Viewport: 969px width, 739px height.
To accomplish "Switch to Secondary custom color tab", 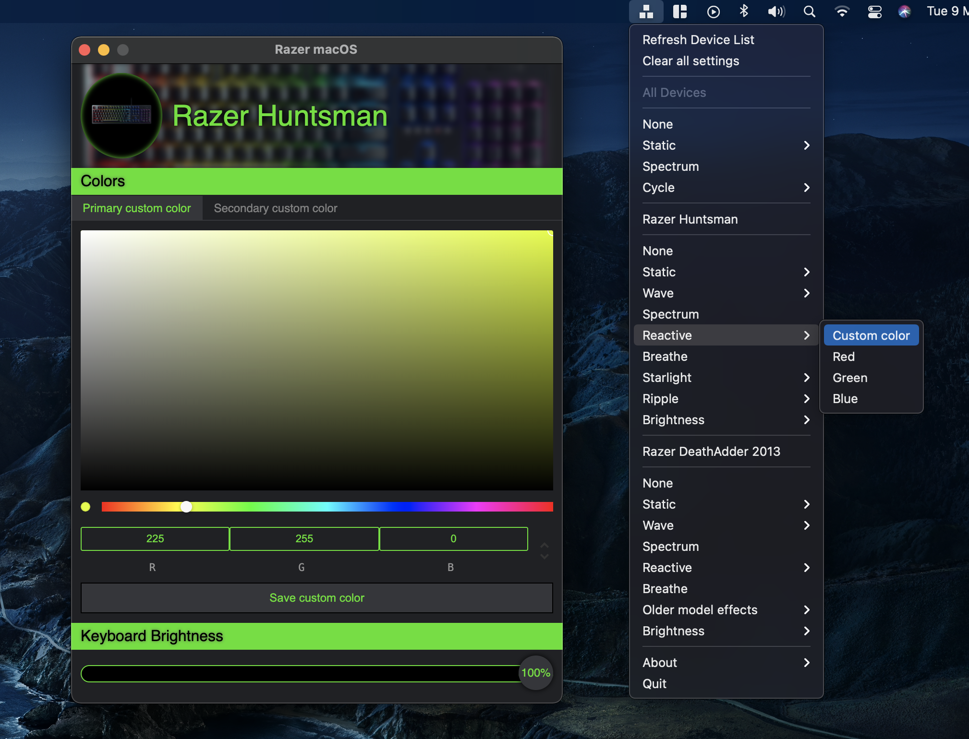I will pos(276,208).
